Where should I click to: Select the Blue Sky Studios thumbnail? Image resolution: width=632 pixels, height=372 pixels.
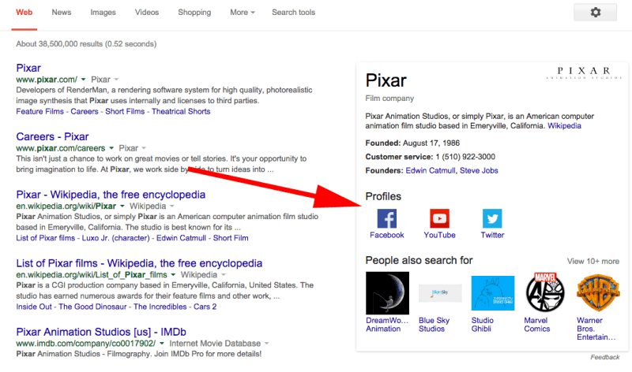(440, 293)
